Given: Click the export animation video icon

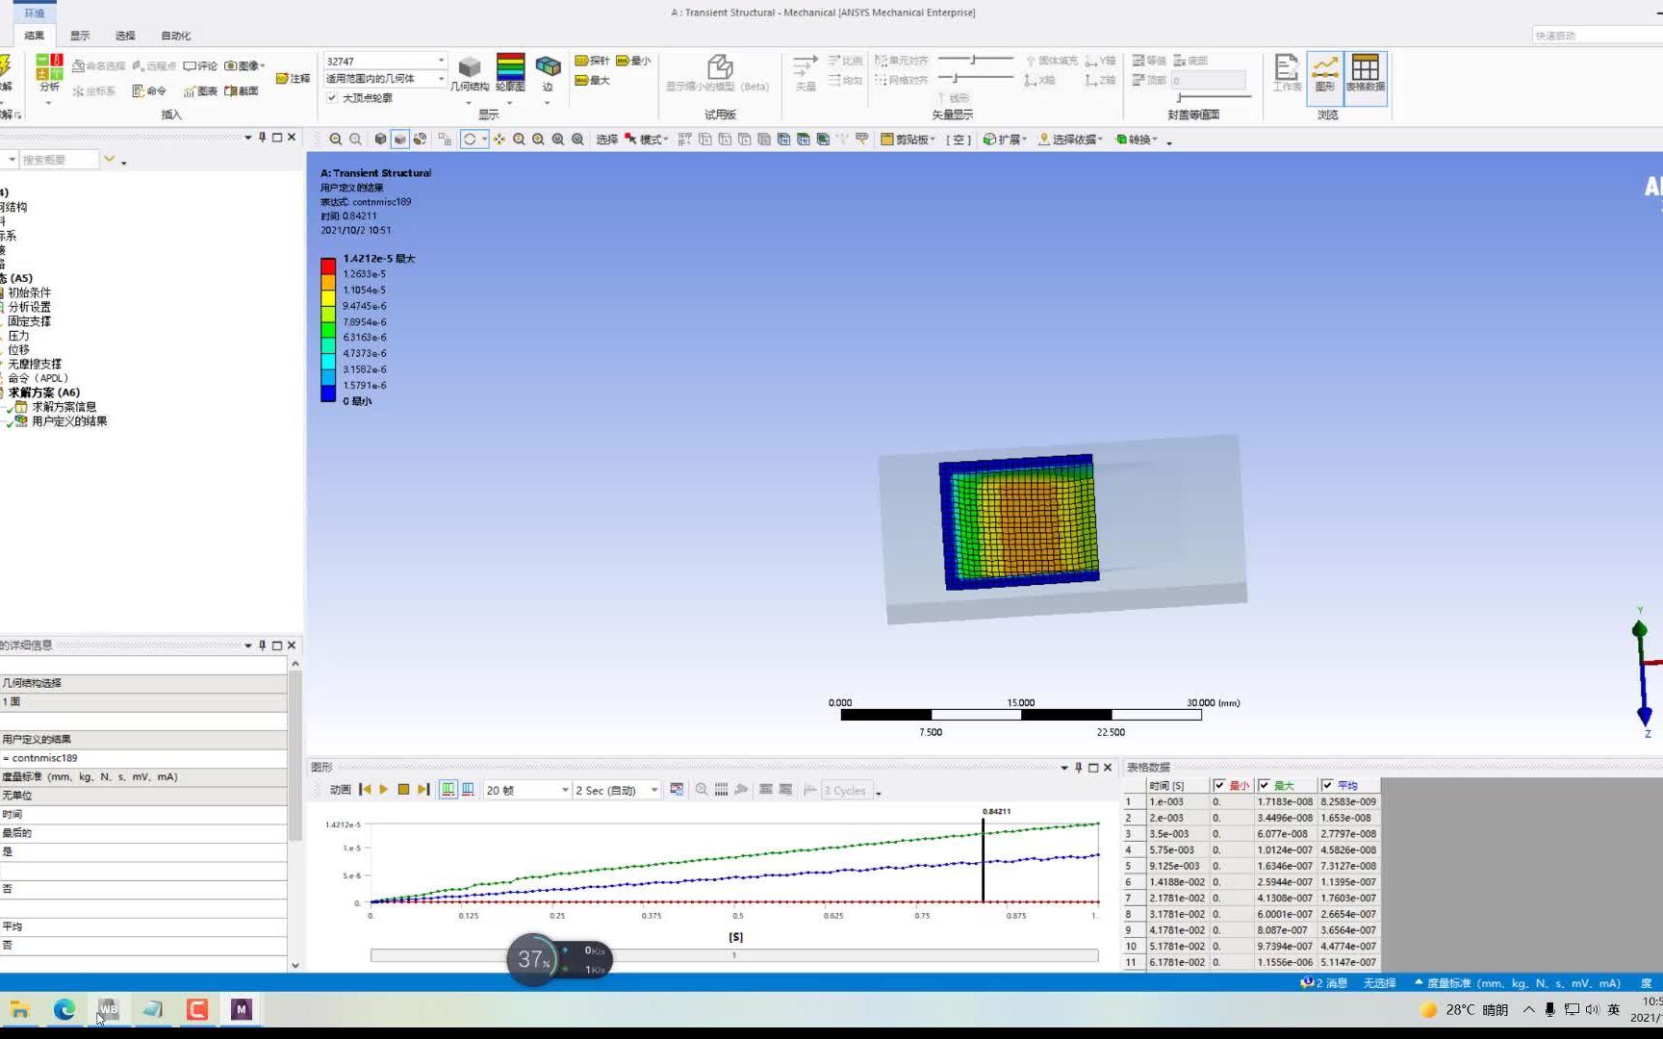Looking at the screenshot, I should tap(678, 790).
